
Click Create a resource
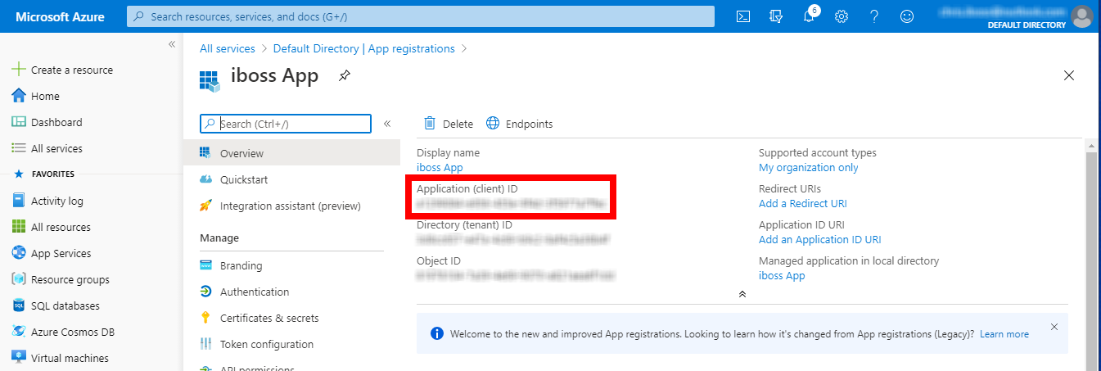click(x=62, y=70)
